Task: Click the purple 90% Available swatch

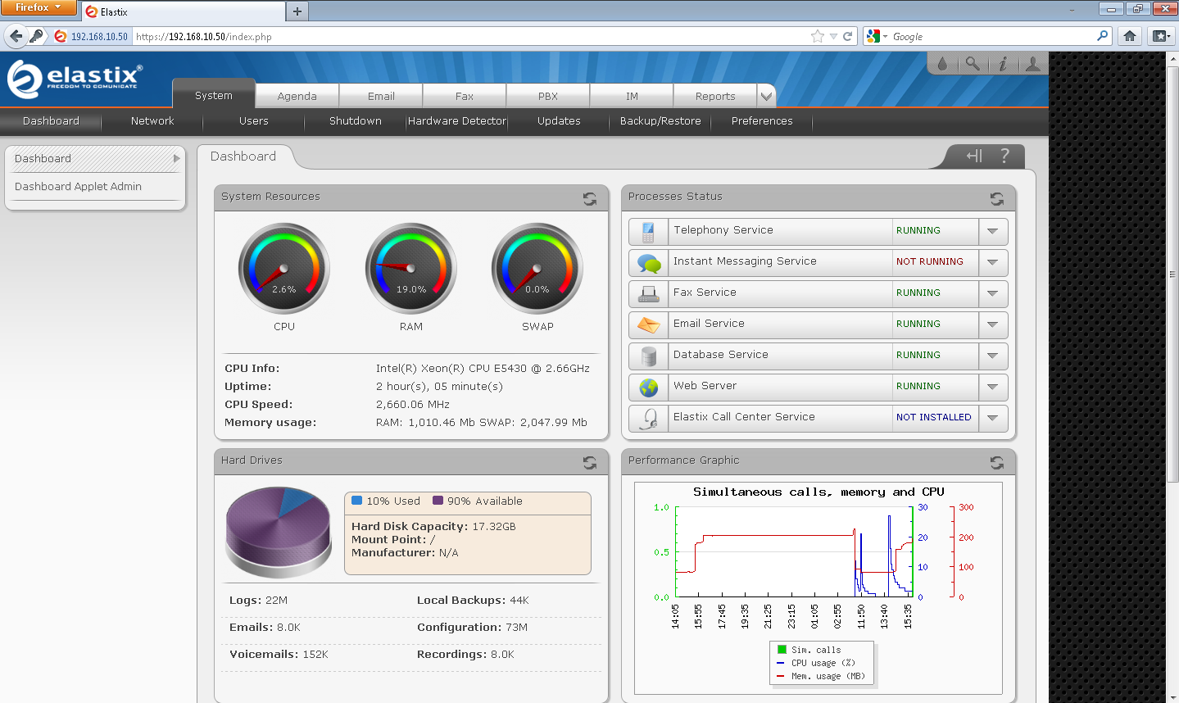Action: pos(438,501)
